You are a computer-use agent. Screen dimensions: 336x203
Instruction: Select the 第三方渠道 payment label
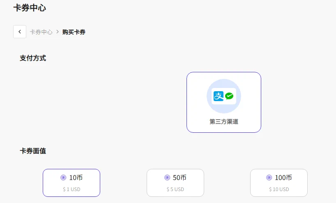click(x=224, y=122)
